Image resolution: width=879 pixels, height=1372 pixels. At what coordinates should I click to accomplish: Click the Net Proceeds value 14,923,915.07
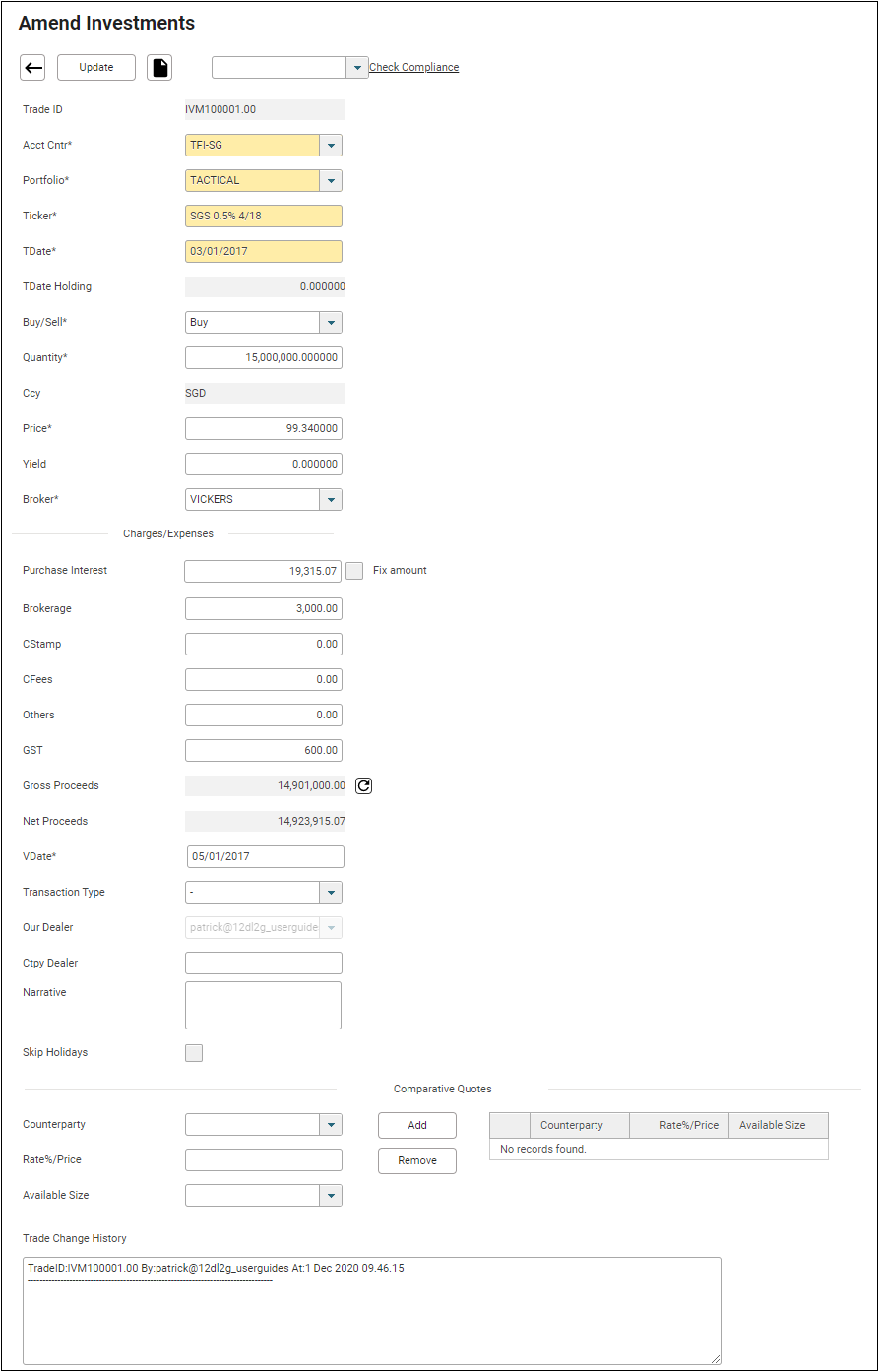click(x=311, y=822)
